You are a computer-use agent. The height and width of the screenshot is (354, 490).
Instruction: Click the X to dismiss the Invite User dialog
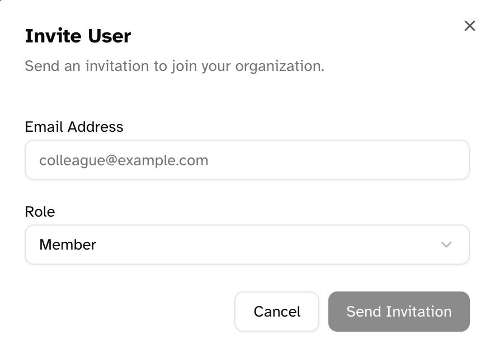click(469, 26)
